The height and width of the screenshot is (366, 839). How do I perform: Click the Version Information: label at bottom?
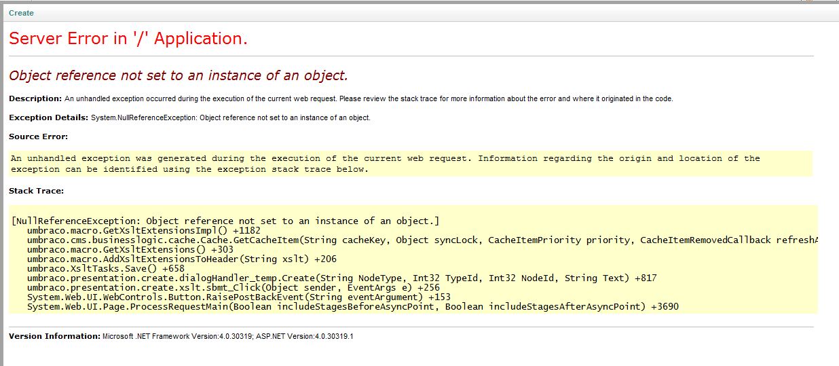point(54,336)
